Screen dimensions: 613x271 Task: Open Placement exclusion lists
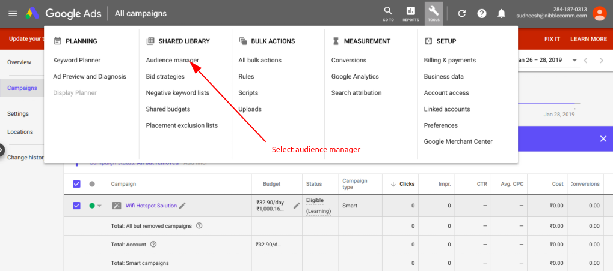[182, 126]
